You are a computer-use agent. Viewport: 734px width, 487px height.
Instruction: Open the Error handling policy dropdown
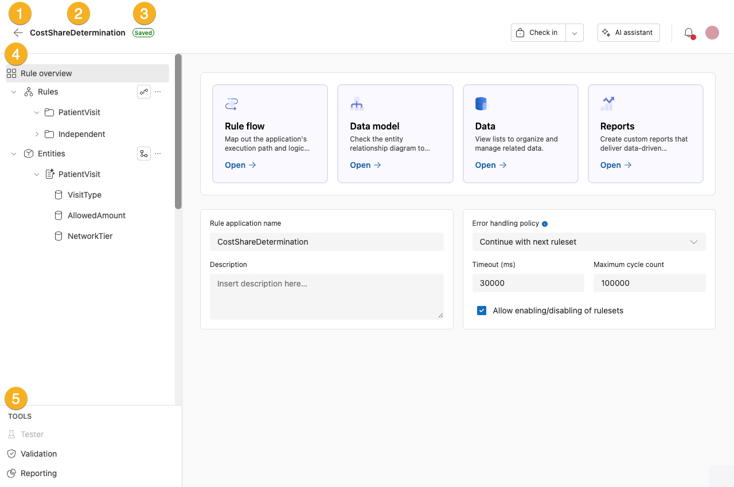pos(589,242)
